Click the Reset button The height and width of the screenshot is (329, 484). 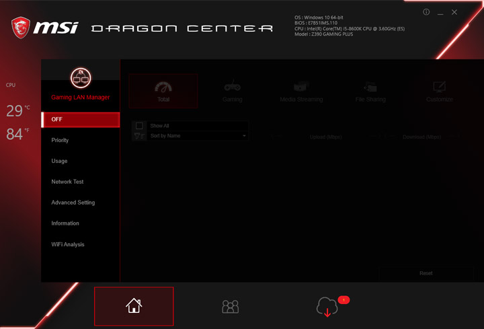[x=426, y=273]
